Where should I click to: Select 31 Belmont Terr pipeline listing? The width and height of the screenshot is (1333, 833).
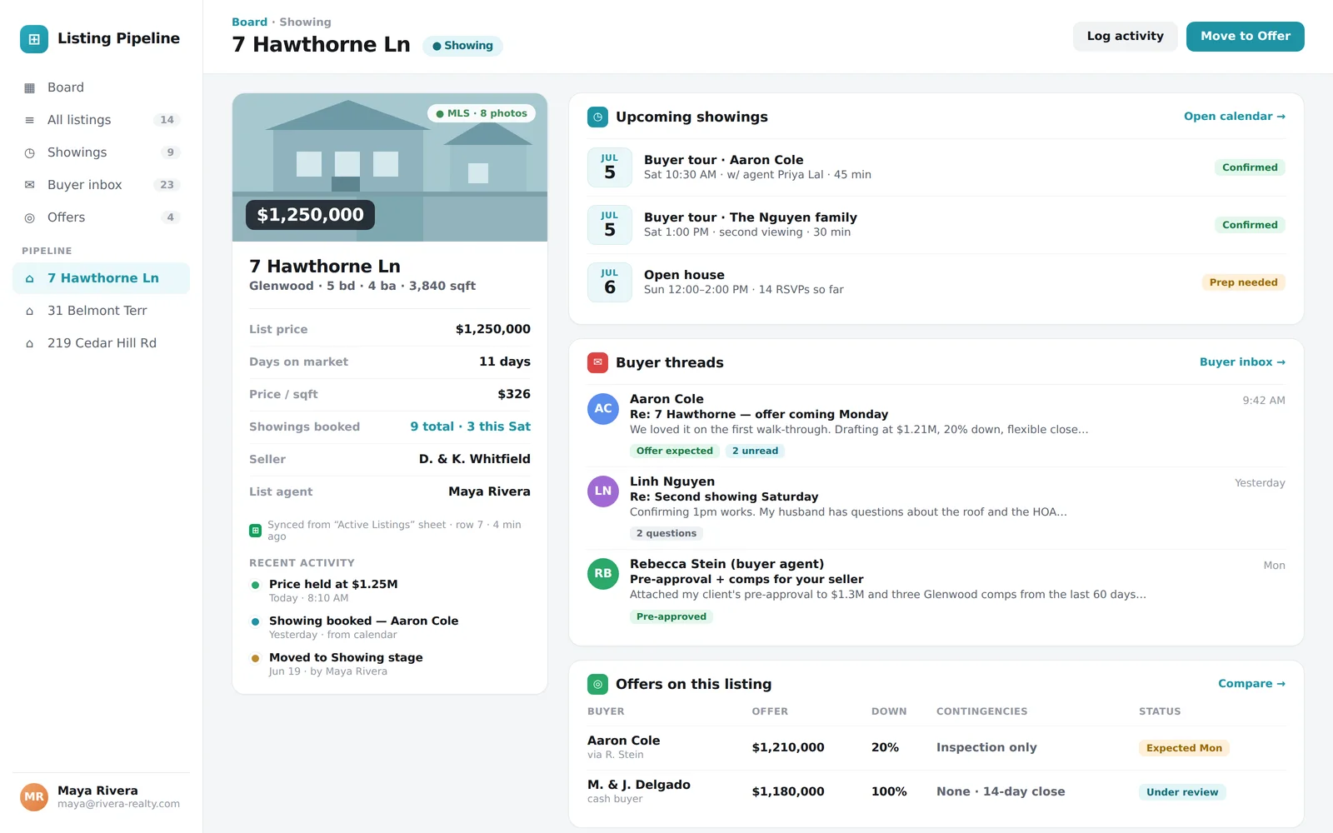point(101,311)
